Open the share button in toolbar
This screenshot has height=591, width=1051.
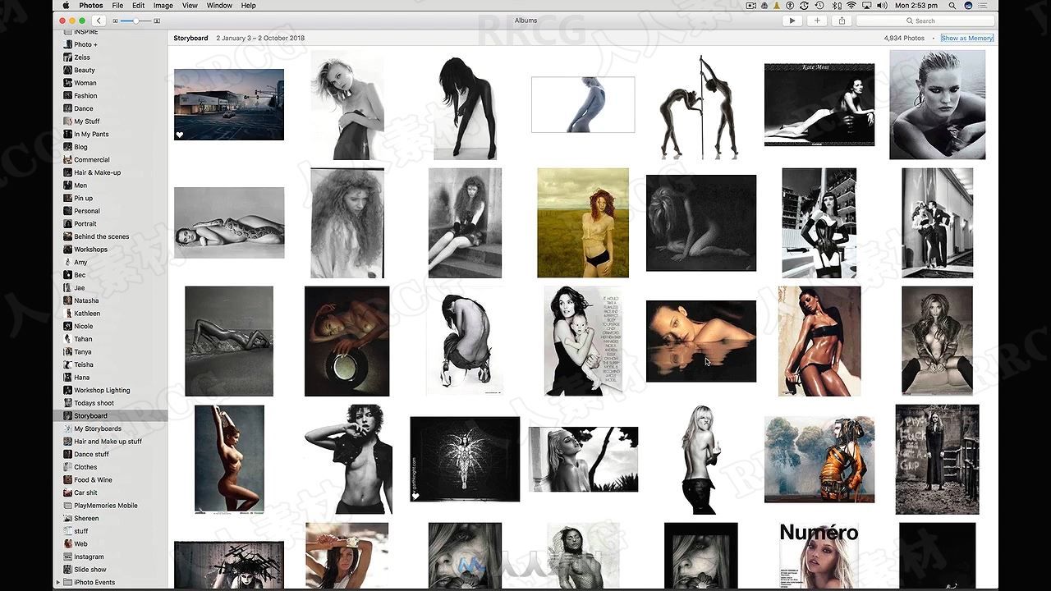pos(842,21)
